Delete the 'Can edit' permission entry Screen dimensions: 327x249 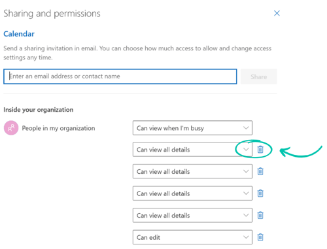[x=260, y=237]
